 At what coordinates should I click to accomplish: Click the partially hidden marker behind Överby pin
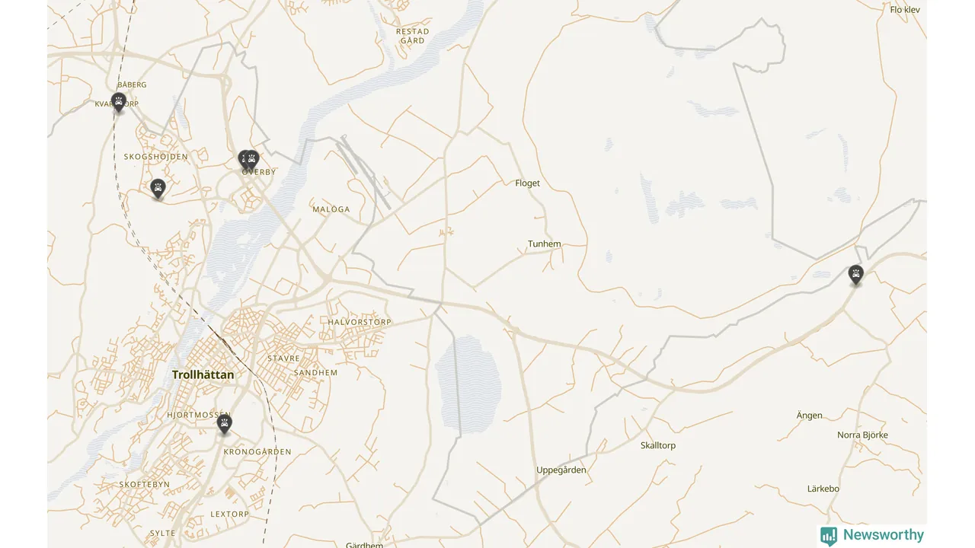pos(241,159)
